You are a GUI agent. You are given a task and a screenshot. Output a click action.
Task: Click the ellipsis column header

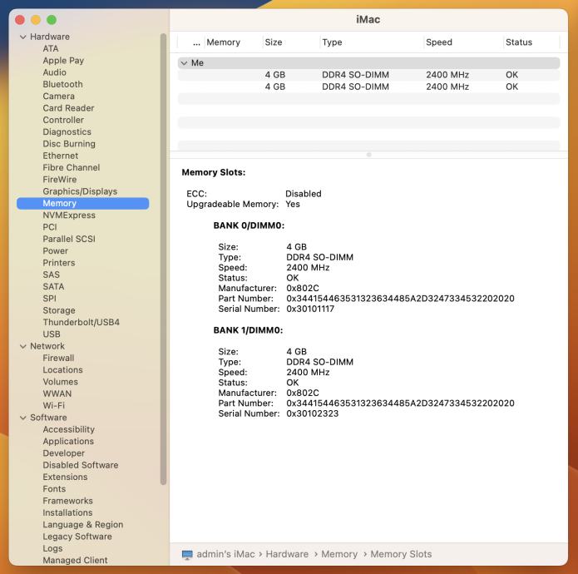click(196, 42)
